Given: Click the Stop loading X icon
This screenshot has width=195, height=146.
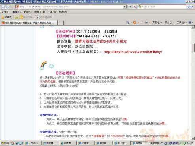Looking at the screenshot, I should 134,7.
